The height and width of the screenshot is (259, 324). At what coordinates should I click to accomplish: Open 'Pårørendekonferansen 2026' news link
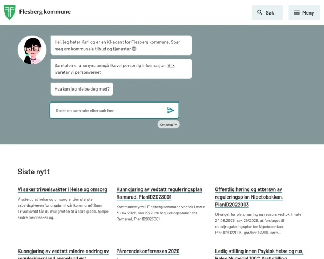pyautogui.click(x=148, y=251)
